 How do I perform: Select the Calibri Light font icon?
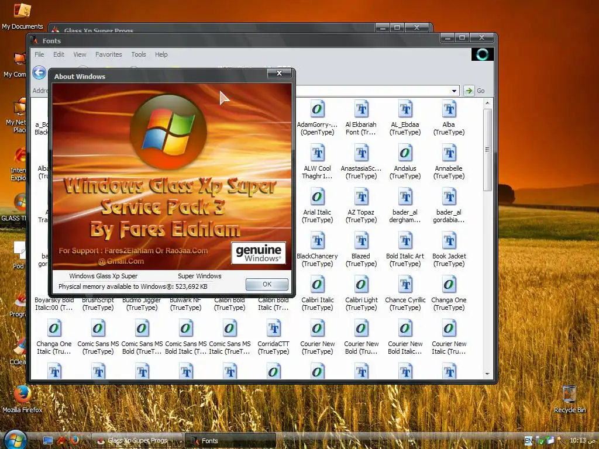tap(361, 285)
